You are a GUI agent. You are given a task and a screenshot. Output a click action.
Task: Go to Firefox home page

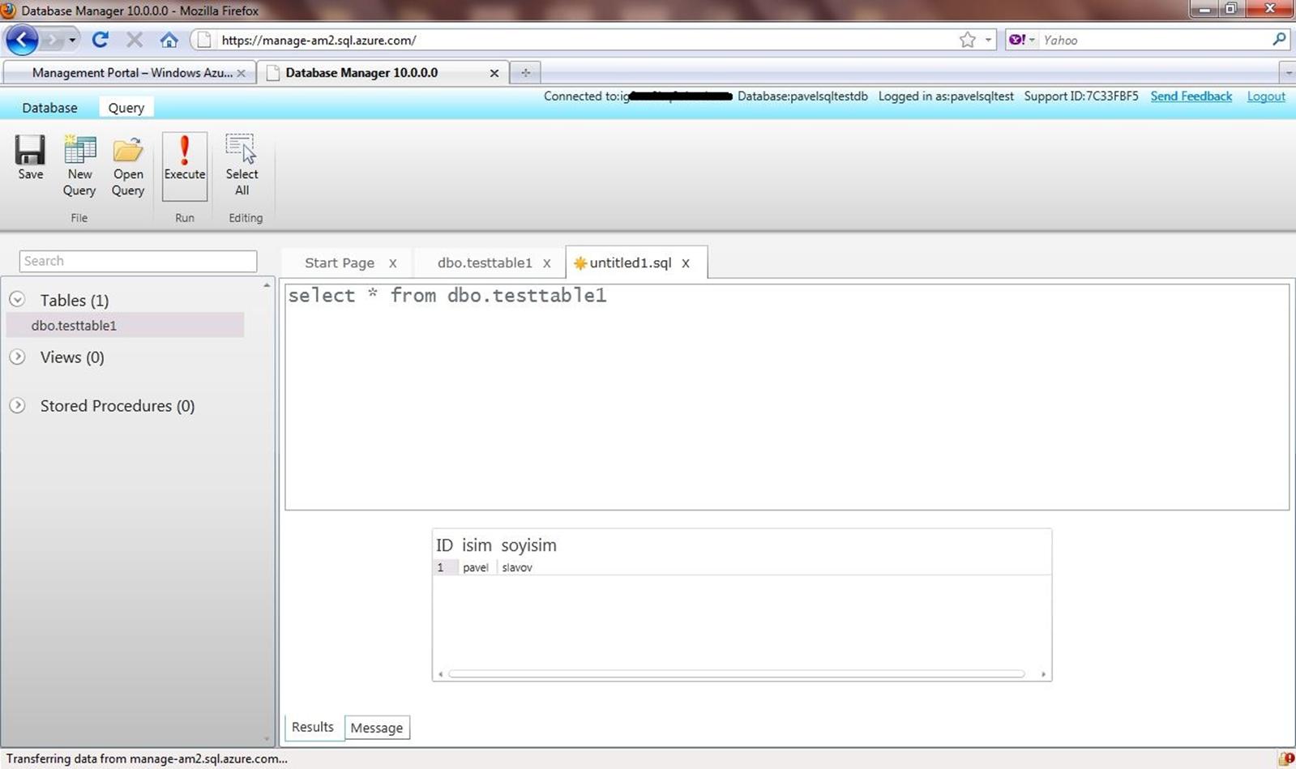tap(169, 40)
